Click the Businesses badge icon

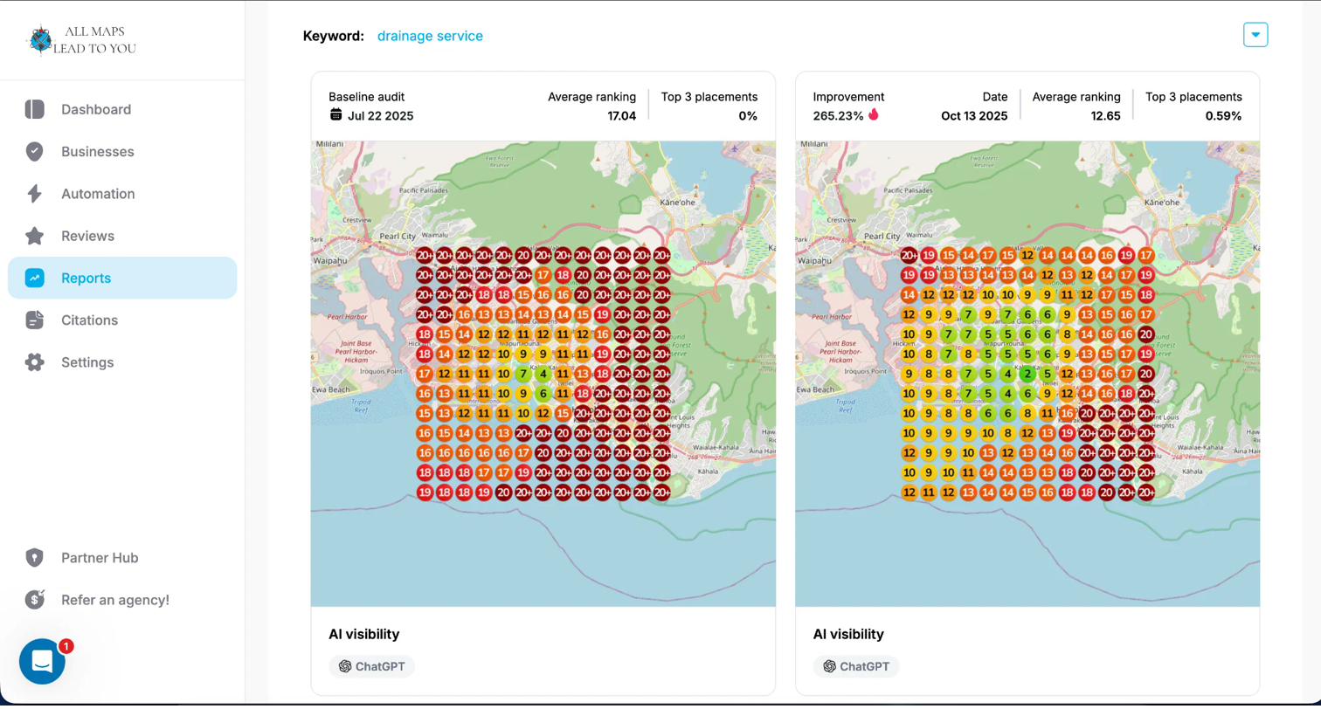[34, 151]
